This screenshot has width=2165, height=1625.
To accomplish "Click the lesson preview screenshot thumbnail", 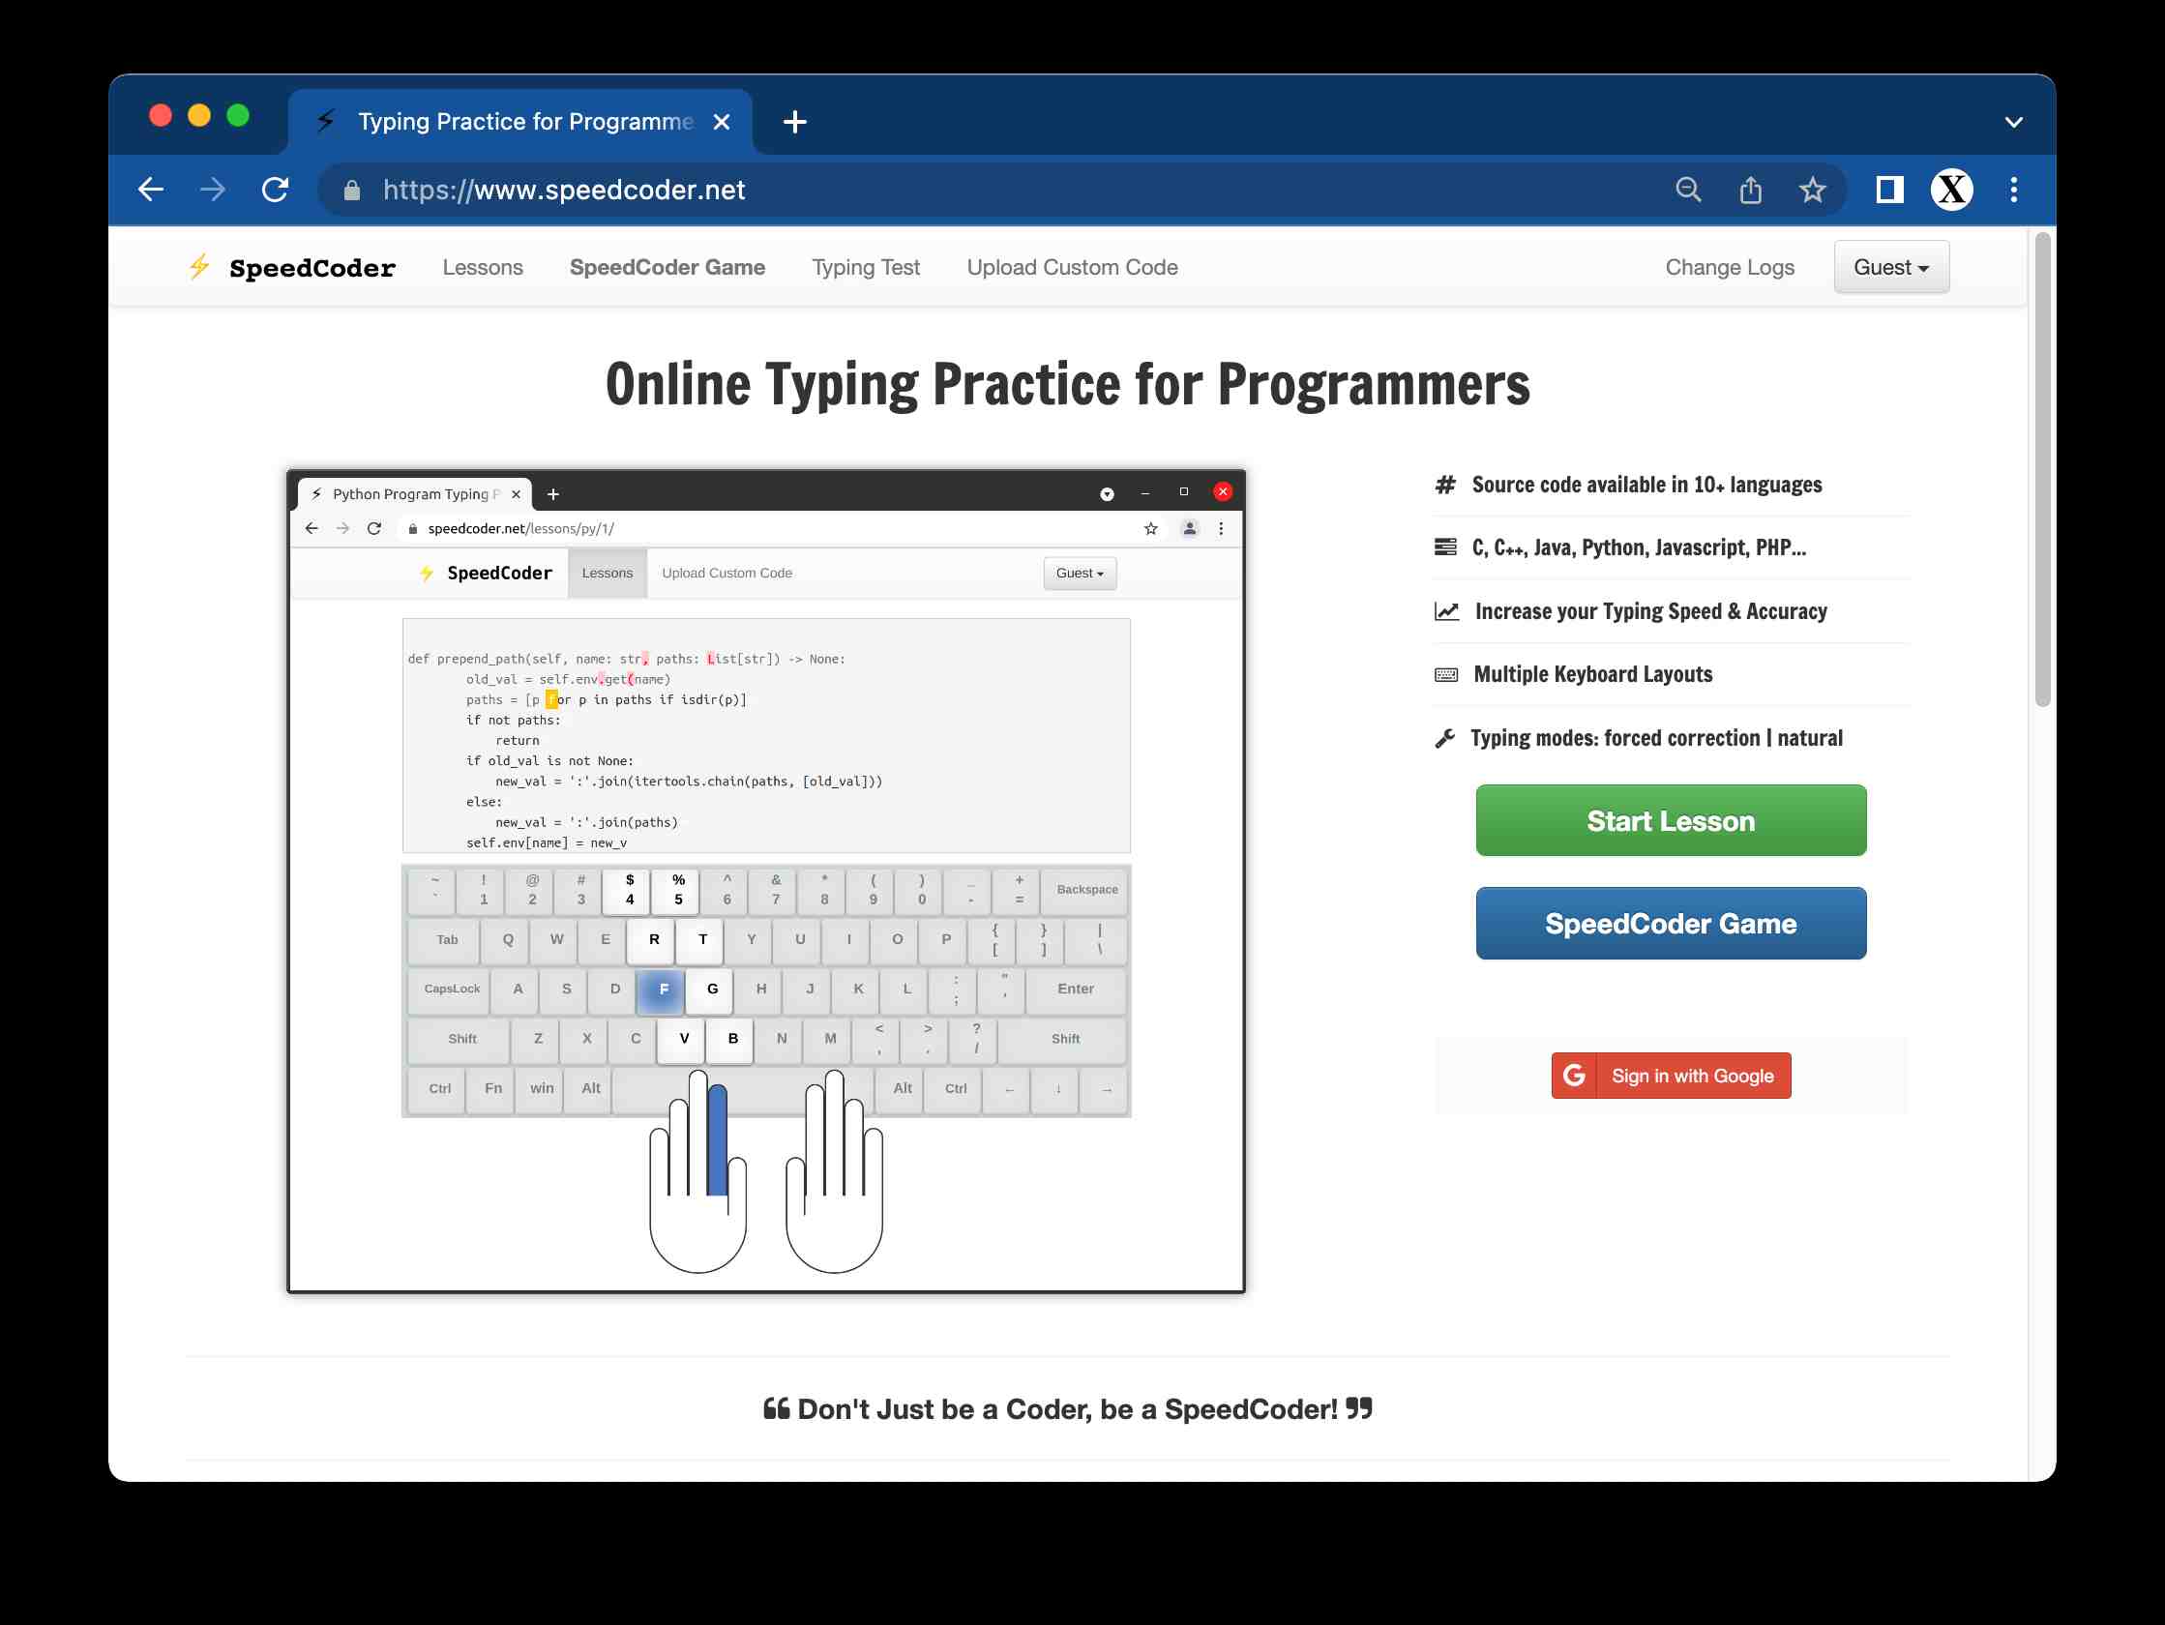I will (765, 881).
